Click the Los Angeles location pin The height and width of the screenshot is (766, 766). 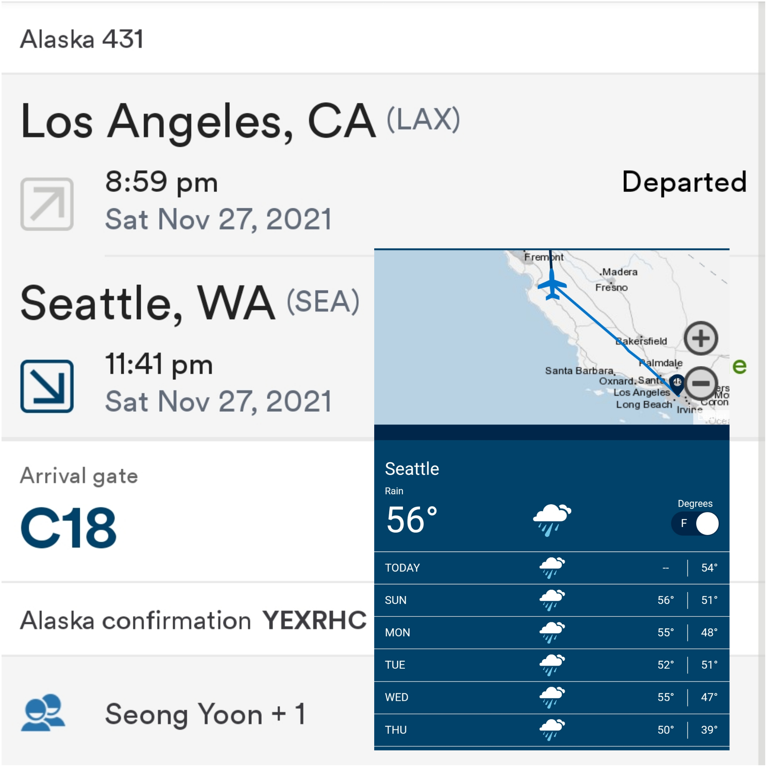point(676,383)
